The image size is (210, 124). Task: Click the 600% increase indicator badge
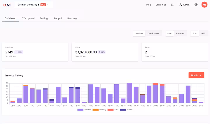(x=19, y=52)
